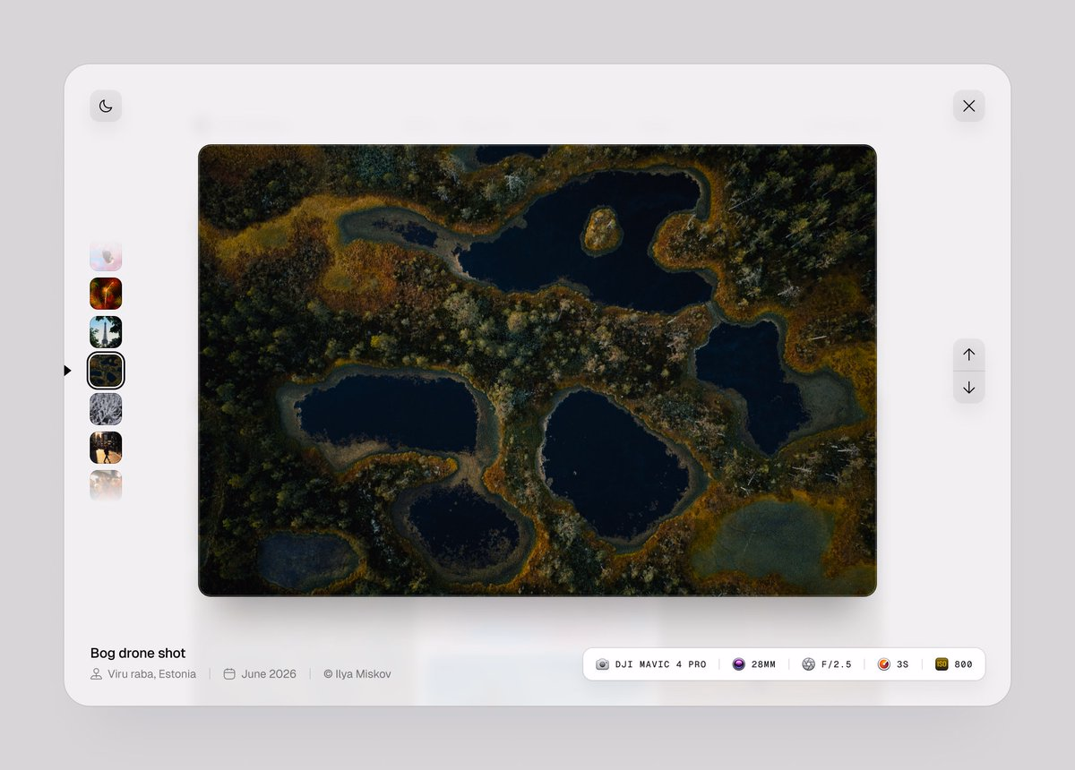The width and height of the screenshot is (1075, 770).
Task: Click the "3S" shutter speed value
Action: 903,664
